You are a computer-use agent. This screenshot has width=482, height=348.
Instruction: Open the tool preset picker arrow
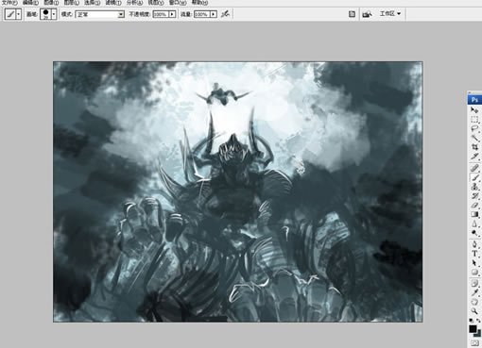(18, 14)
